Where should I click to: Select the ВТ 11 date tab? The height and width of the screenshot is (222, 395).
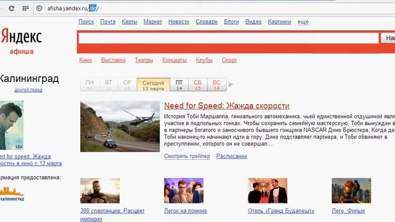[x=109, y=85]
